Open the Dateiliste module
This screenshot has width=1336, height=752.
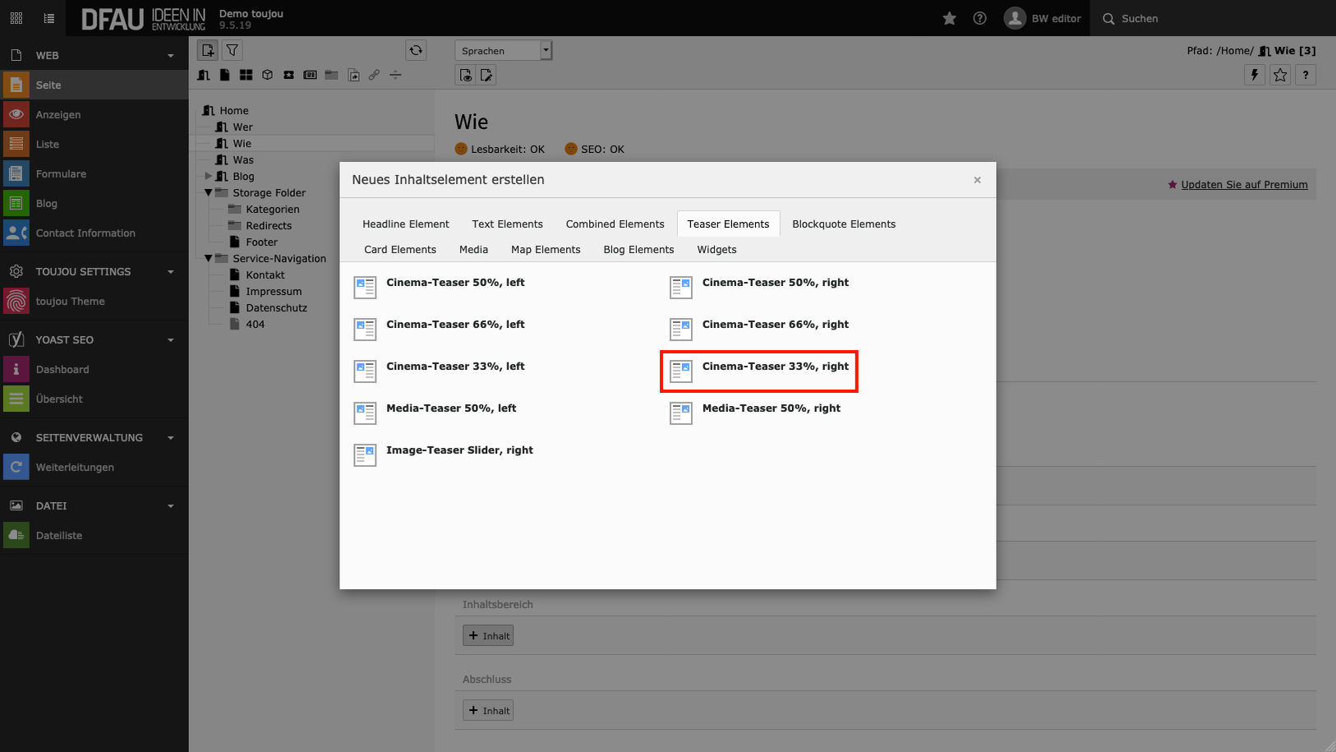(58, 535)
